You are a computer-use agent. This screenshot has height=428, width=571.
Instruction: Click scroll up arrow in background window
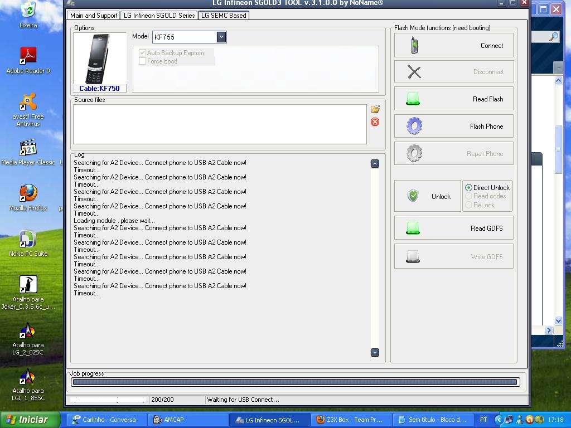pos(558,80)
